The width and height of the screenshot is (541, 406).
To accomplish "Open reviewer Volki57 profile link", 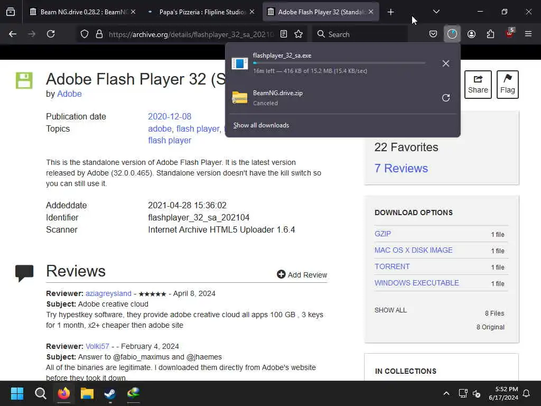I will click(x=97, y=347).
